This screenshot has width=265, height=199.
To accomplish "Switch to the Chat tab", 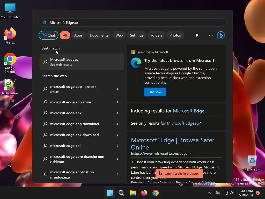I will [x=48, y=35].
